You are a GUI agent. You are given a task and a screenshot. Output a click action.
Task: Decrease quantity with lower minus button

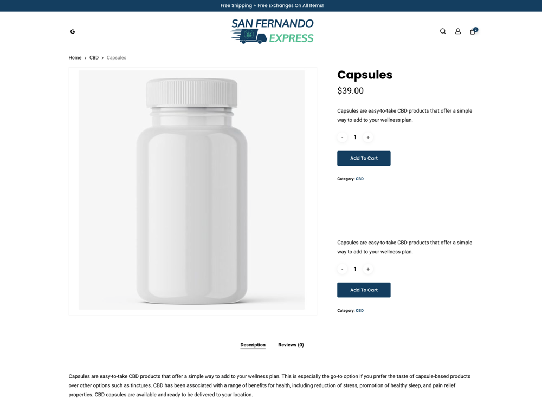(x=342, y=269)
